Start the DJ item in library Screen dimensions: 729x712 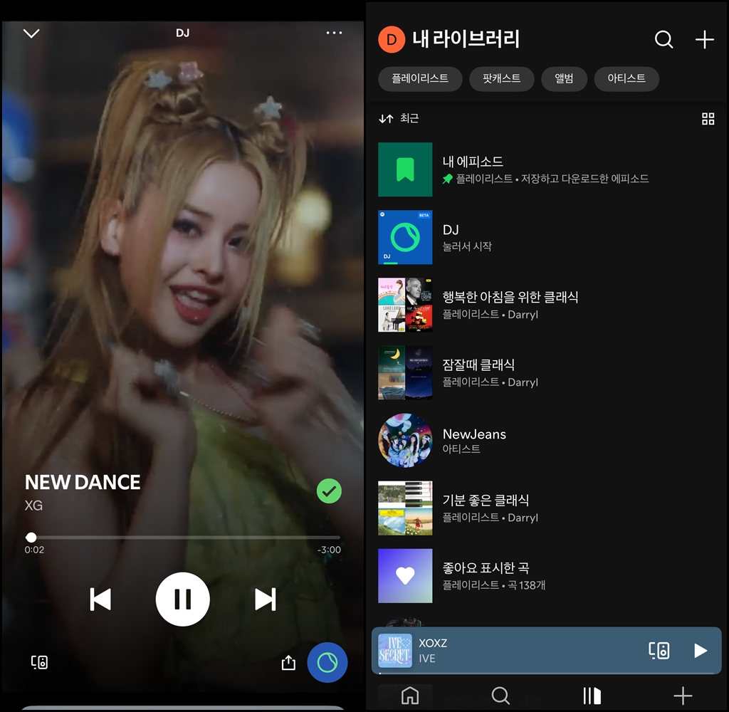[546, 237]
